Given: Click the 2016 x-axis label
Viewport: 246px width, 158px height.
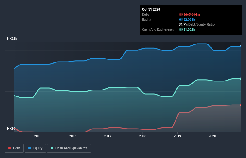Looking at the screenshot, I should pos(73,136).
